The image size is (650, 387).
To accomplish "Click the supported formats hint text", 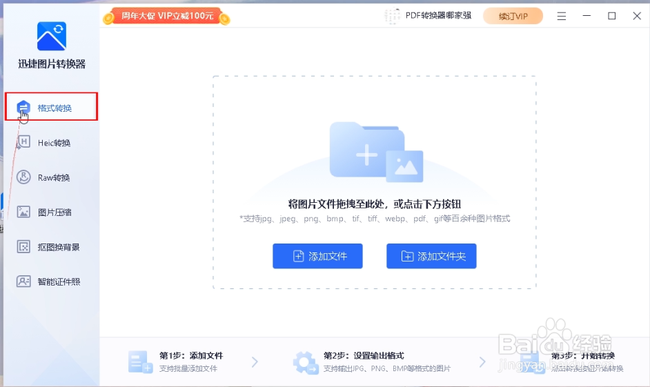I will pos(375,219).
